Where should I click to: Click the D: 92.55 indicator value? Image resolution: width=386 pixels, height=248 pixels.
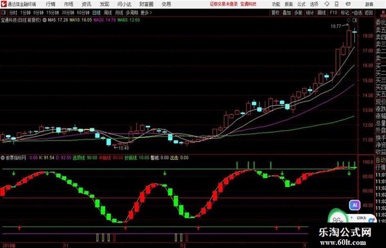point(63,158)
